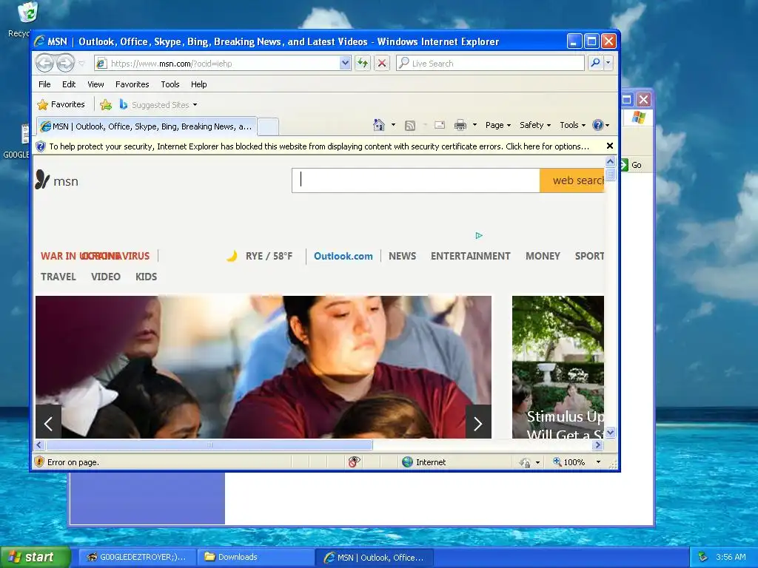Open the Windows start menu
This screenshot has height=568, width=758.
(x=35, y=557)
